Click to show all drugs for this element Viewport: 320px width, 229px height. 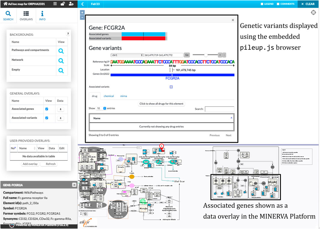coord(161,104)
